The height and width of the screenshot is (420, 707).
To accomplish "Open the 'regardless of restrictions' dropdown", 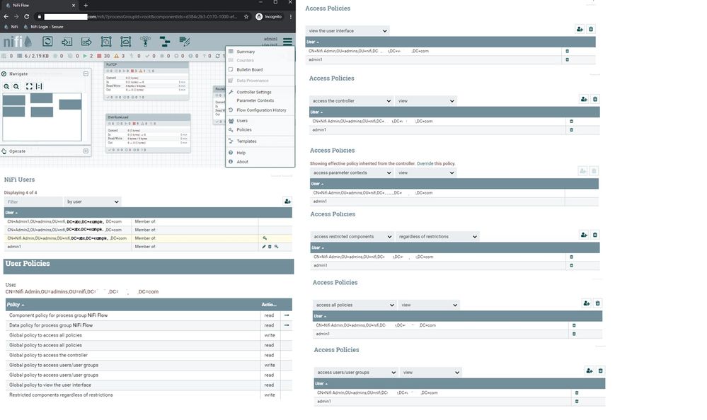I will point(437,237).
